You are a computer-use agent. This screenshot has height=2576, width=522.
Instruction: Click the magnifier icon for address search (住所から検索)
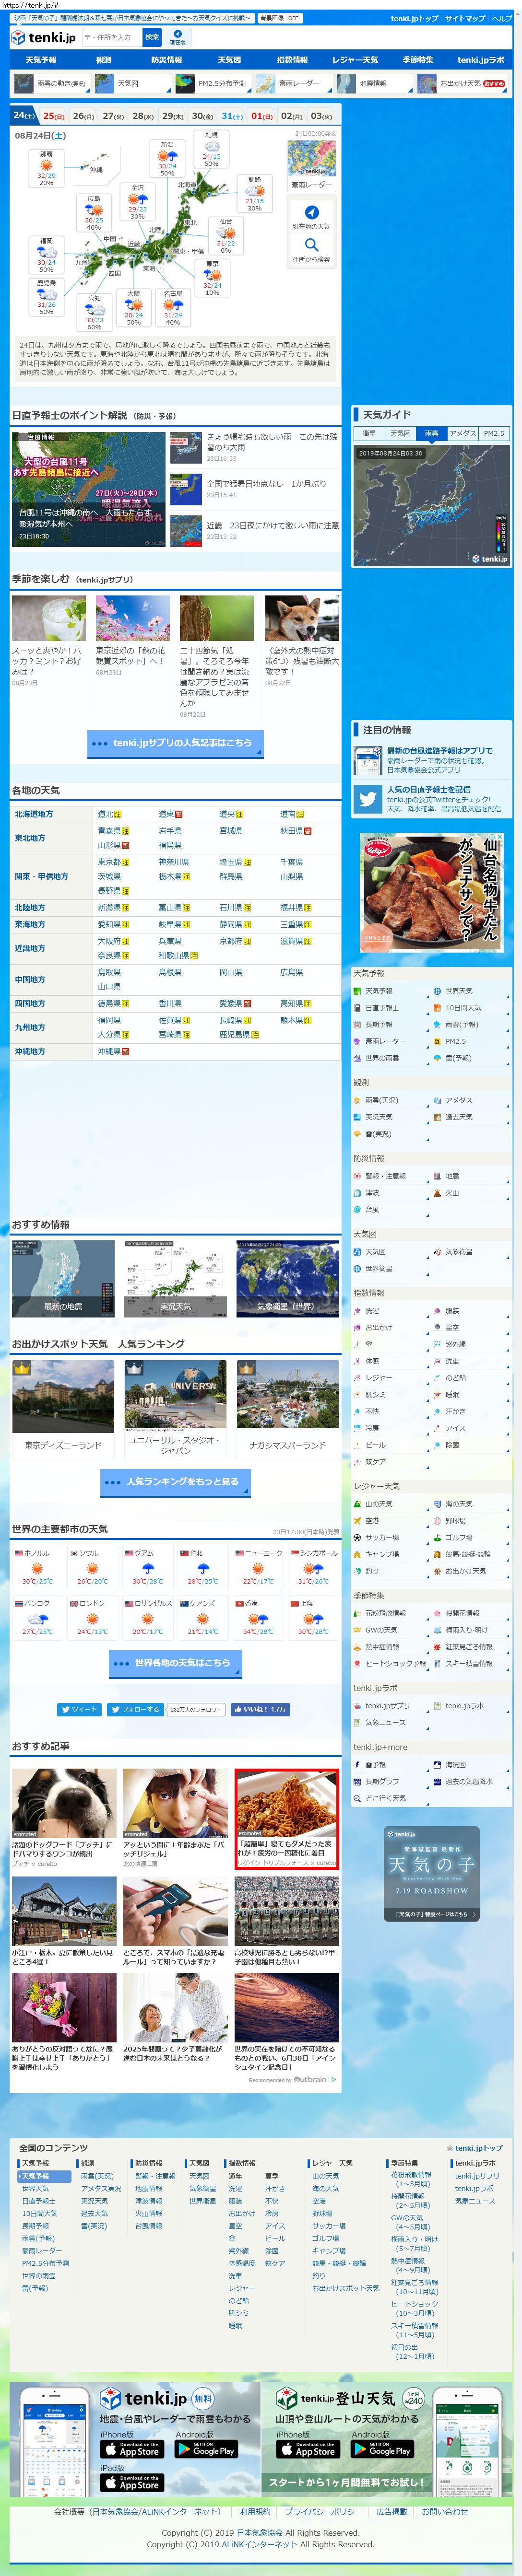tap(311, 245)
